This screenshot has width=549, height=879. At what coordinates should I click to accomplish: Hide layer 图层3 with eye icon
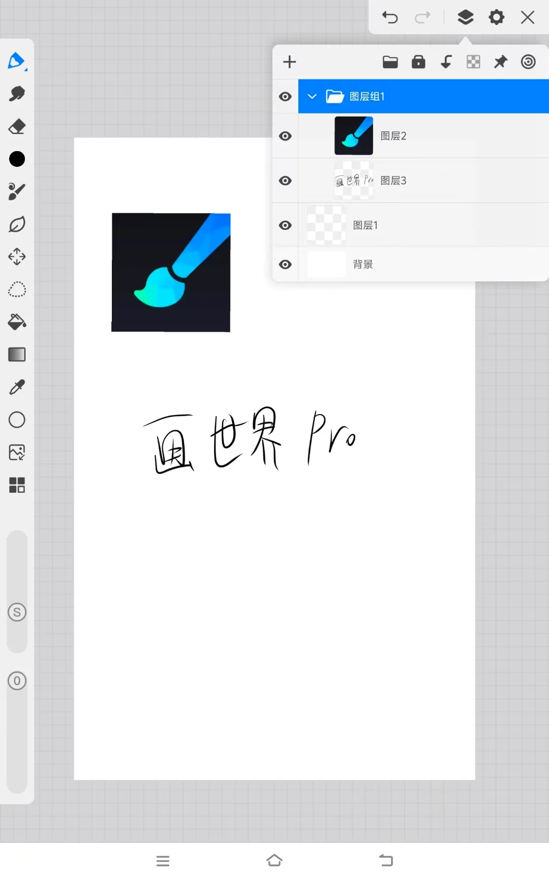pos(285,181)
